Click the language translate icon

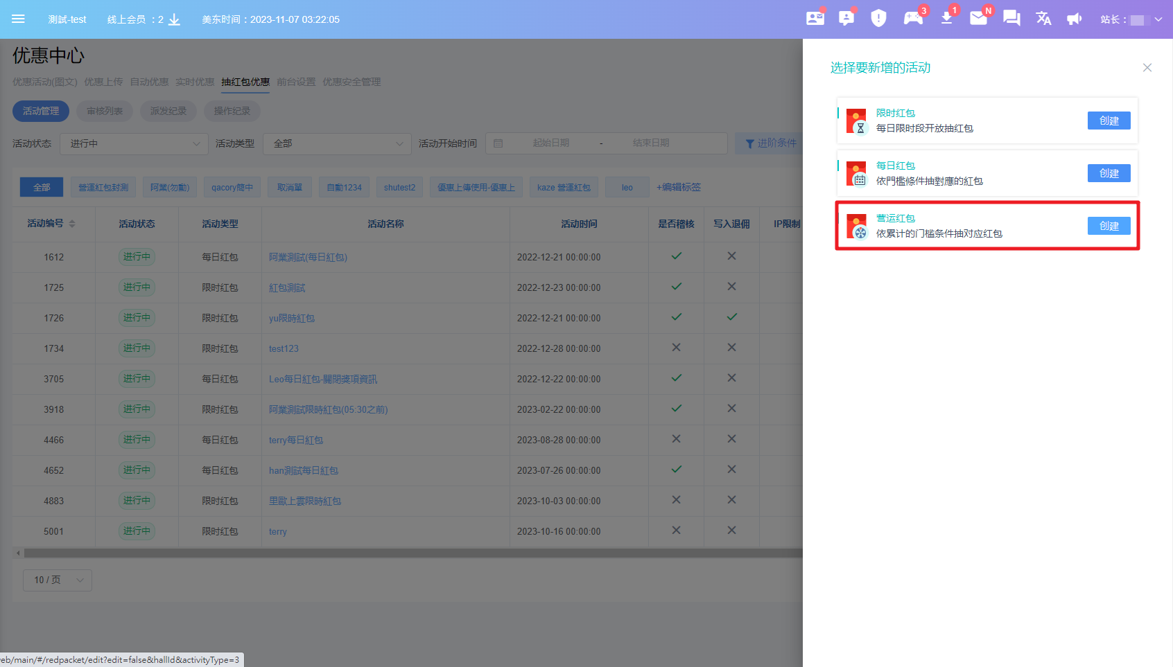pos(1043,19)
